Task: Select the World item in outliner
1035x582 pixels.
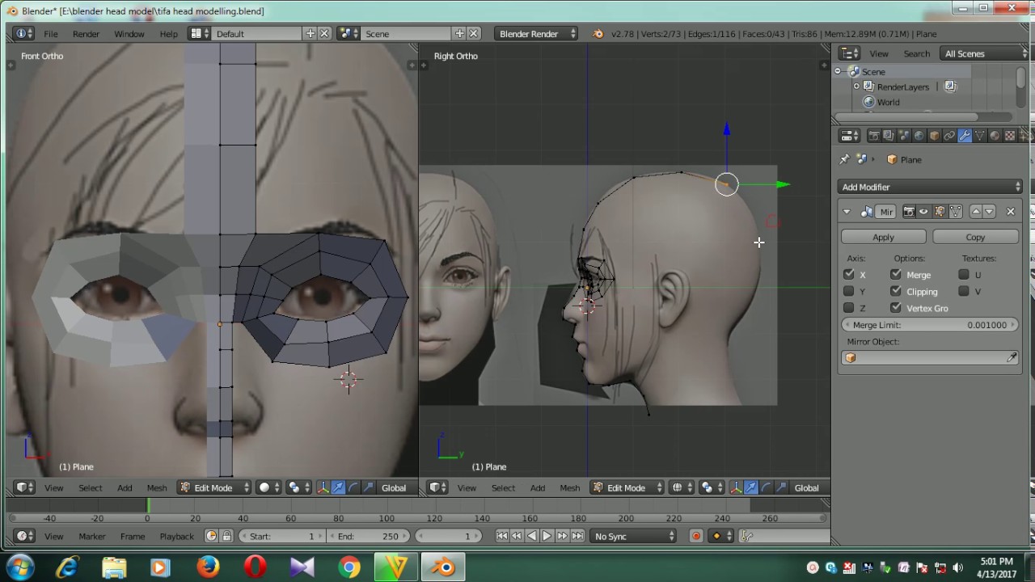Action: (888, 102)
